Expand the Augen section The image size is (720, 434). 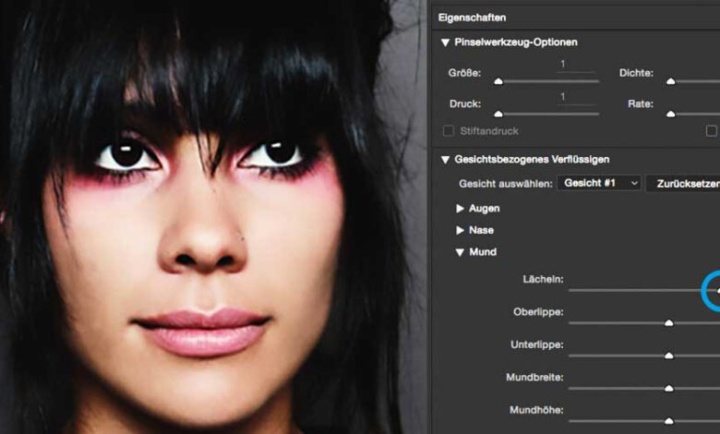pyautogui.click(x=460, y=209)
